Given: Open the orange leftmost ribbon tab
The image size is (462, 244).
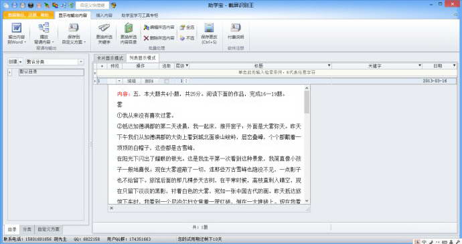Looking at the screenshot, I should [x=29, y=15].
